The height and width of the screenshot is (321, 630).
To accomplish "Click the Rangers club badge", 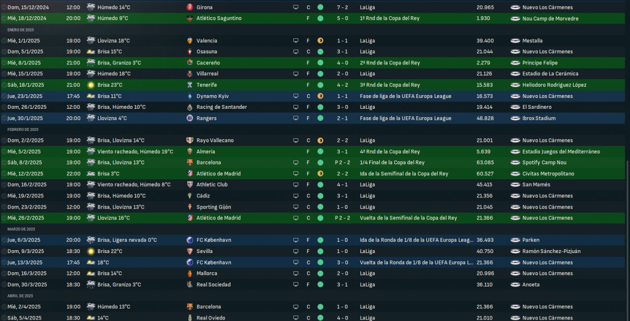I will point(190,118).
